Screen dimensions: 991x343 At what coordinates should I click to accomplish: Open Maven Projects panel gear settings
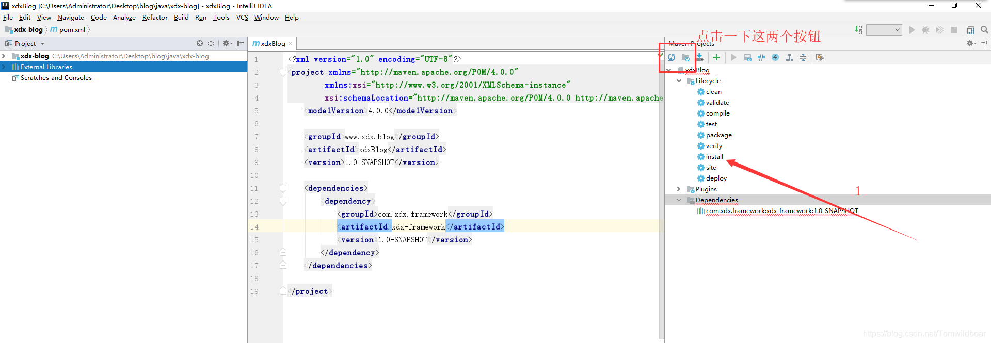[x=971, y=43]
